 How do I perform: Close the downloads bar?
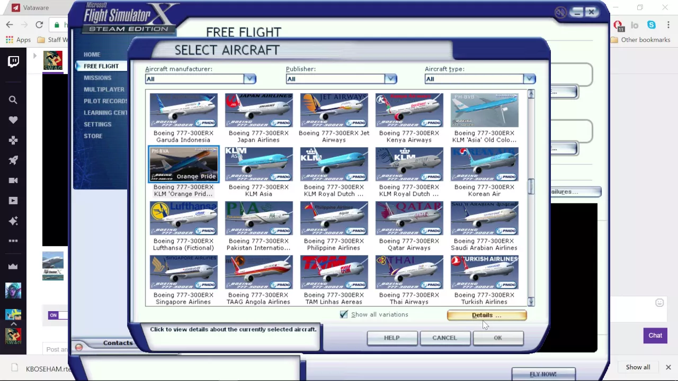click(x=668, y=367)
